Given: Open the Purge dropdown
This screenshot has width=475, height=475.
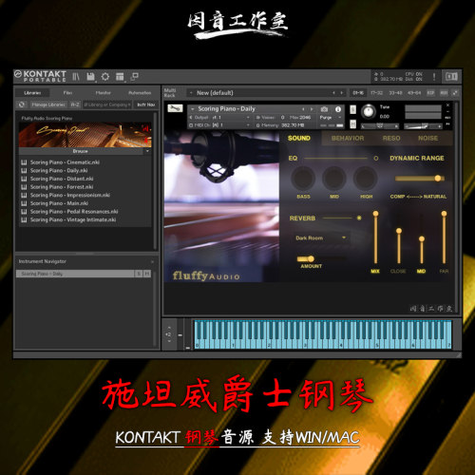Looking at the screenshot, I should coord(331,118).
